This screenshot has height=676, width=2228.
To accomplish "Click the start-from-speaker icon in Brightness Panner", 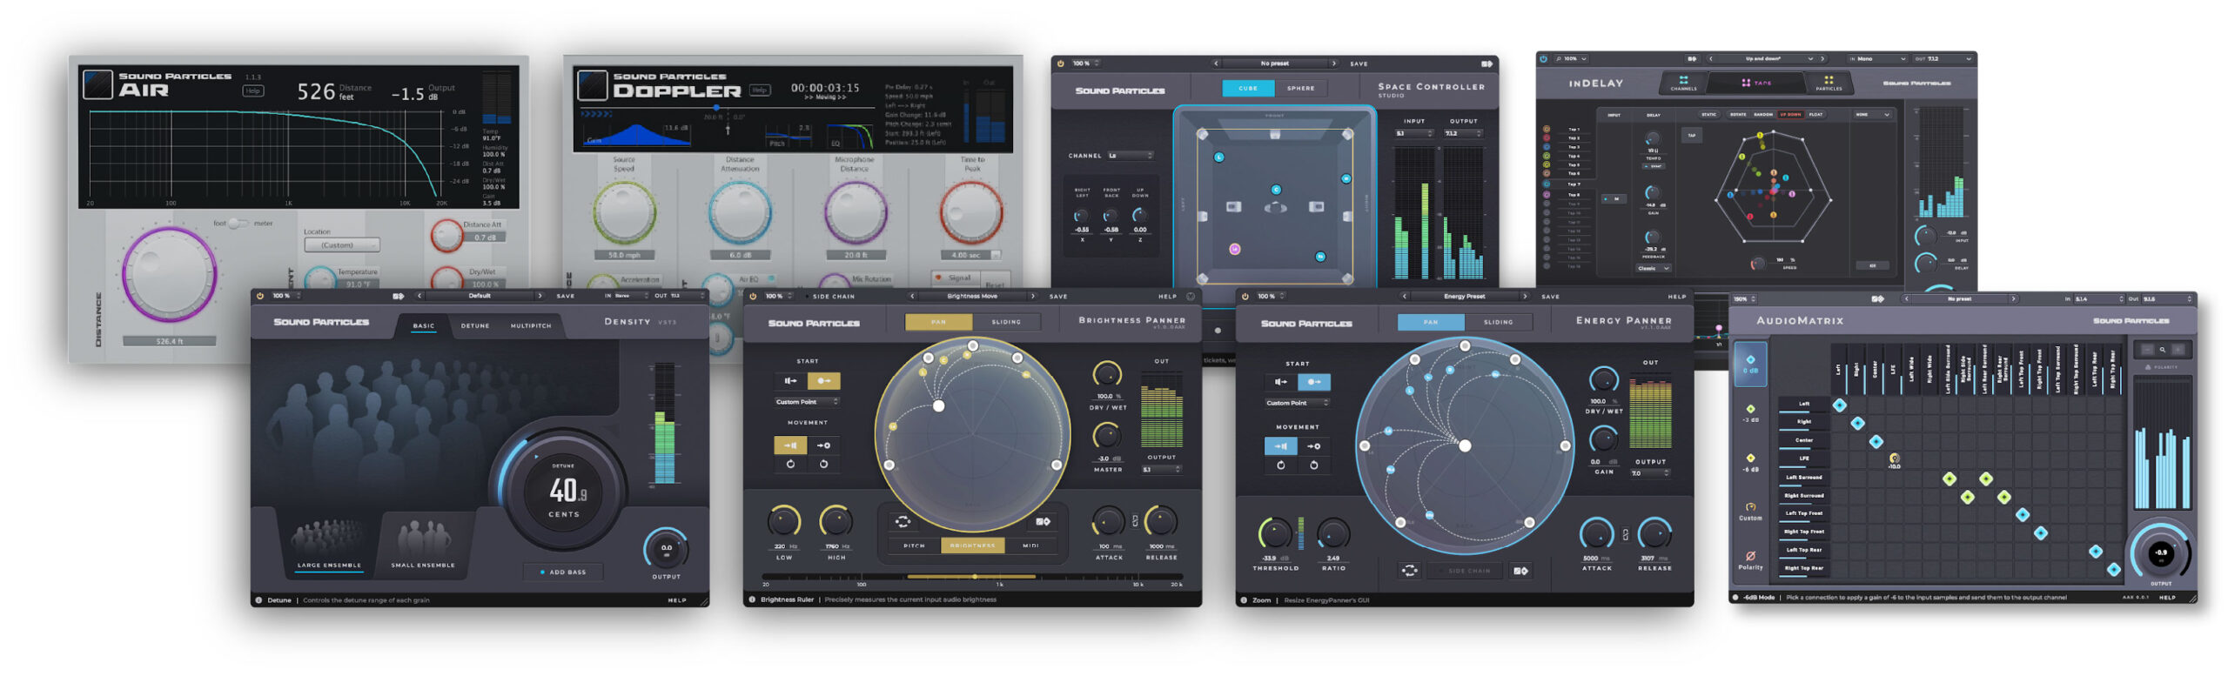I will click(790, 380).
